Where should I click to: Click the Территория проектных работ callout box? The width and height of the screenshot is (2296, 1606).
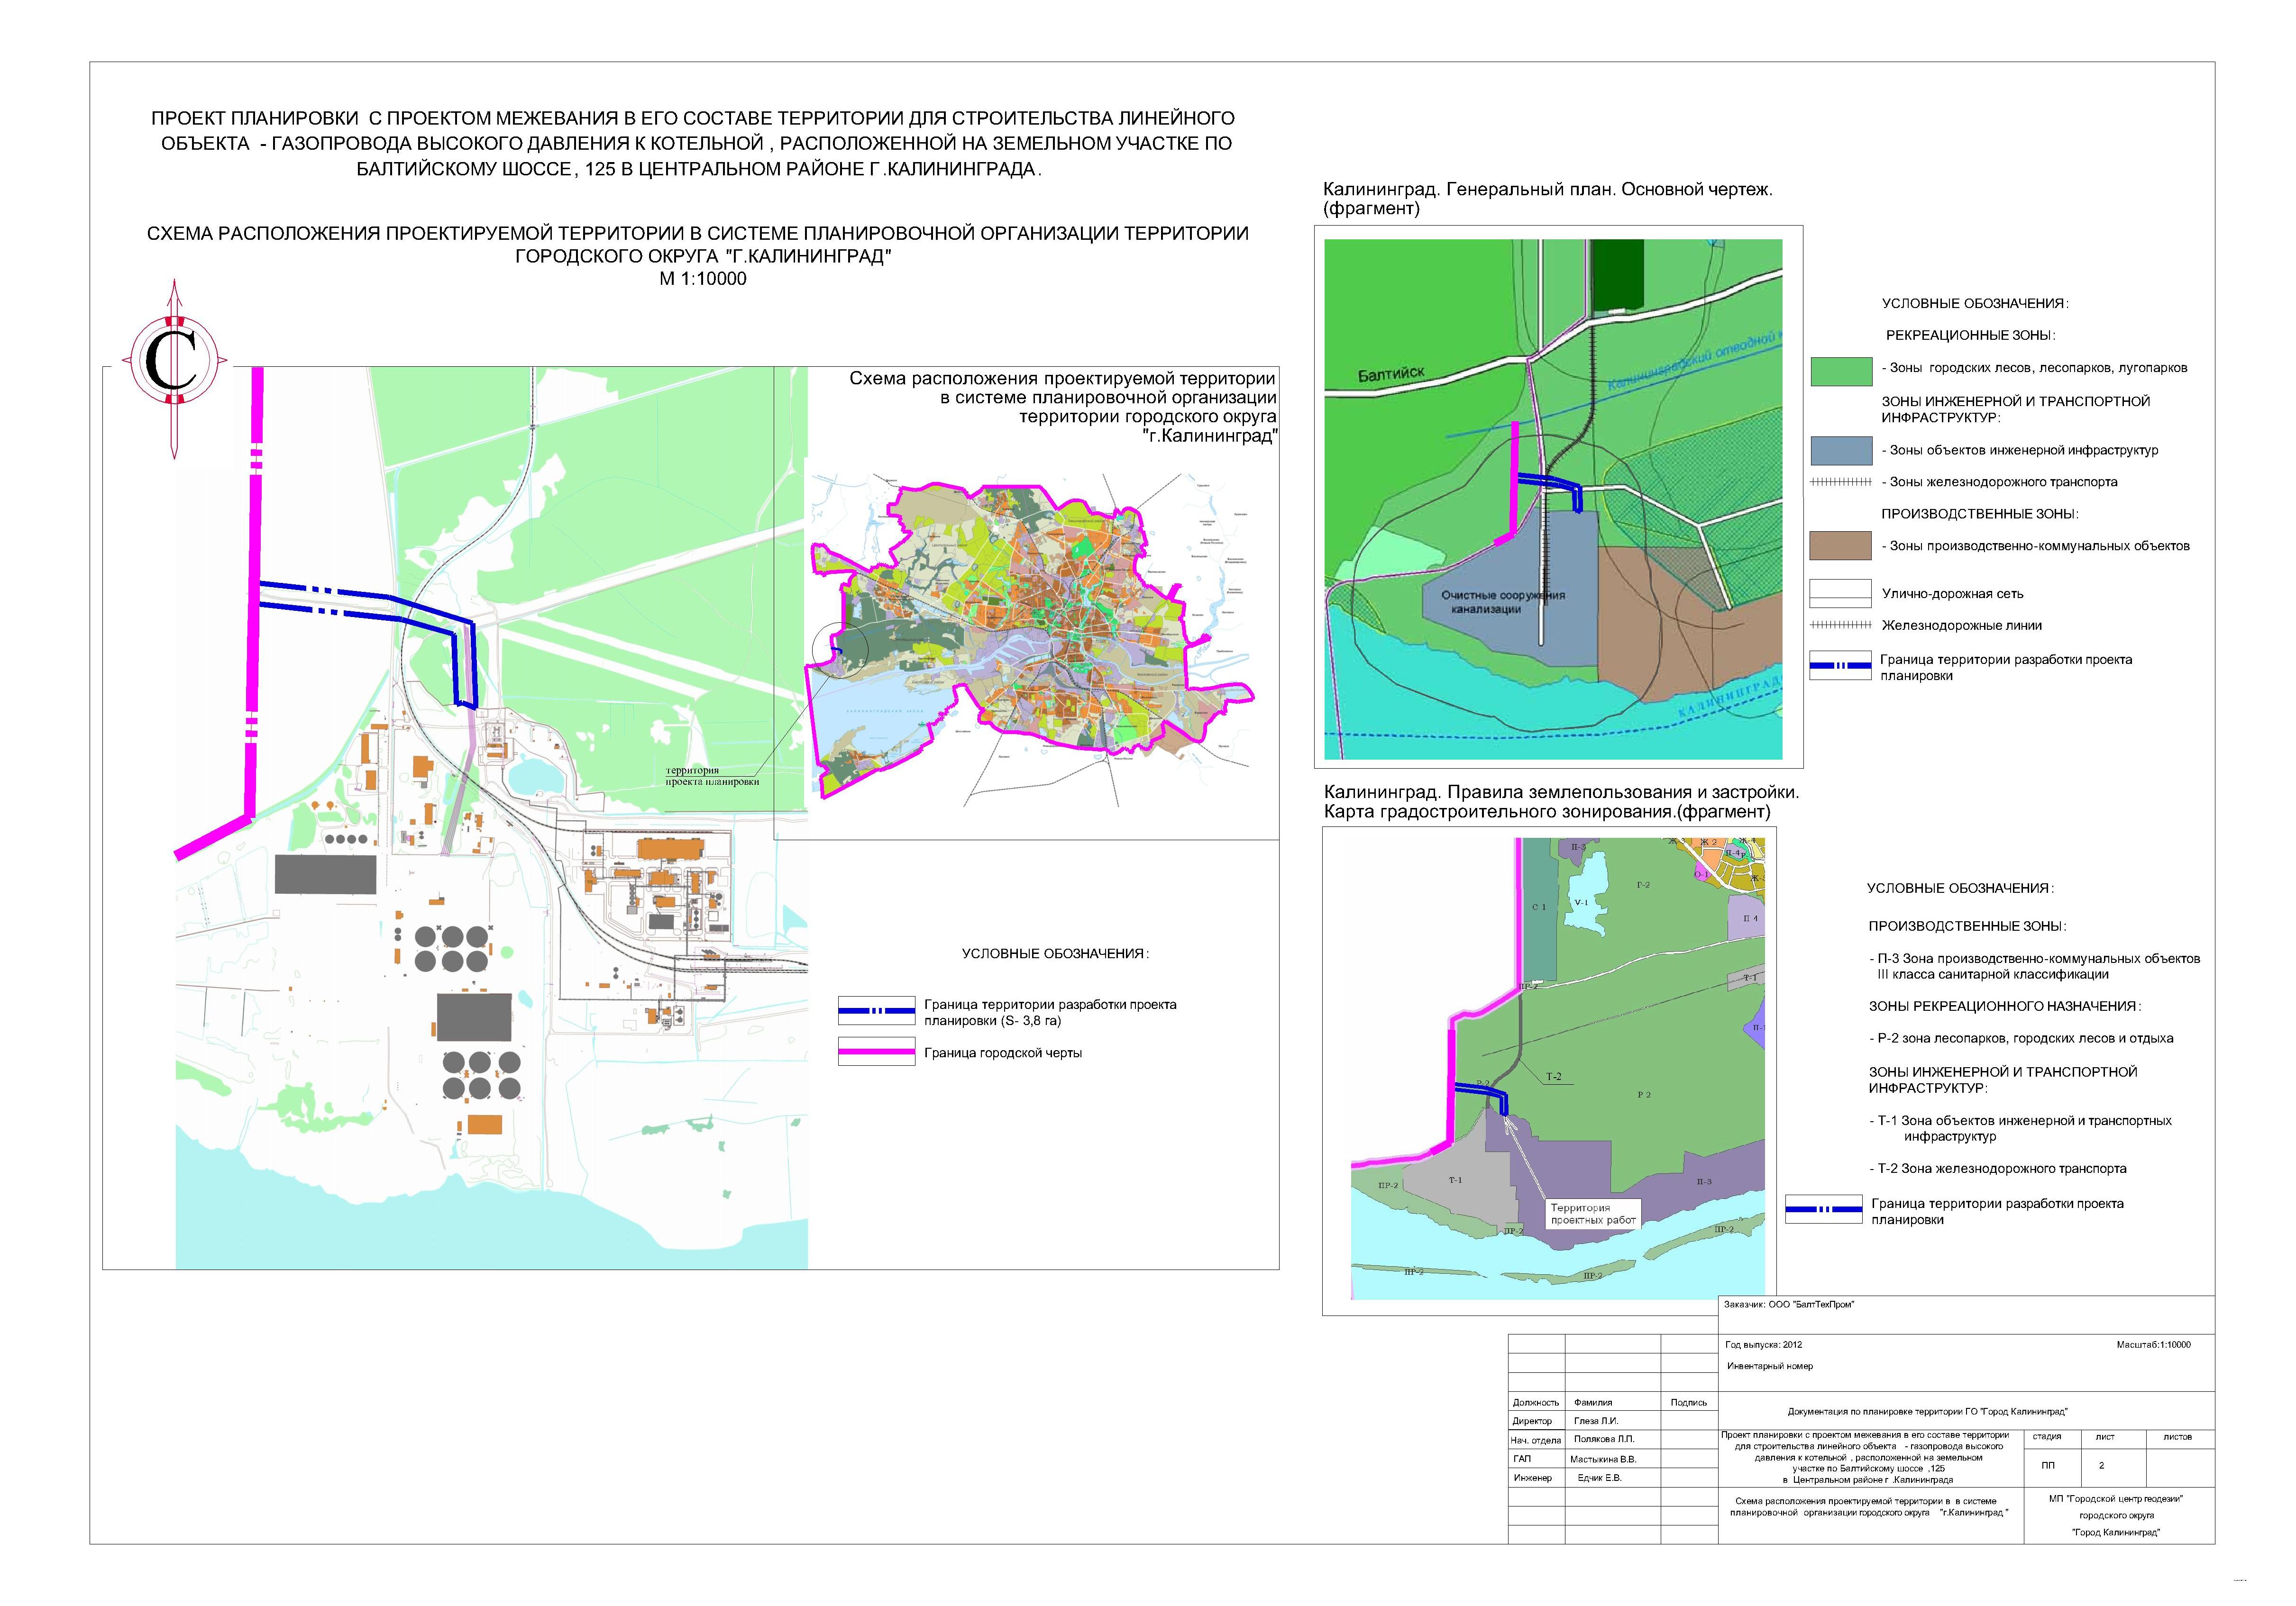click(1592, 1213)
